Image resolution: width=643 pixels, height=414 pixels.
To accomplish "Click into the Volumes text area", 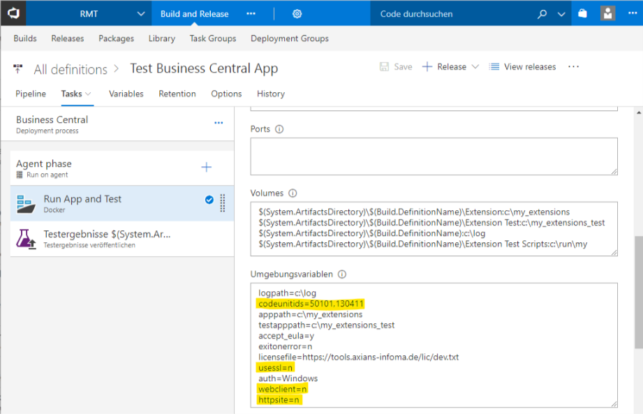I will pyautogui.click(x=434, y=229).
